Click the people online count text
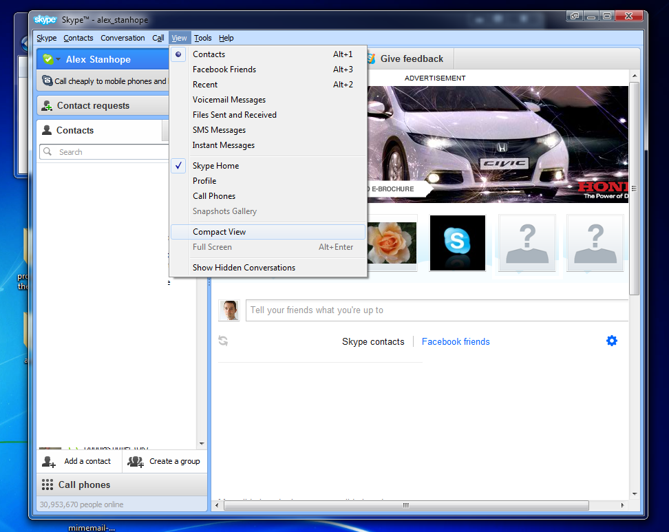 81,504
